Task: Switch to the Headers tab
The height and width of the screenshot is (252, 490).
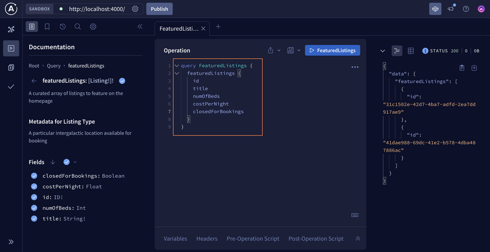Action: pyautogui.click(x=207, y=238)
